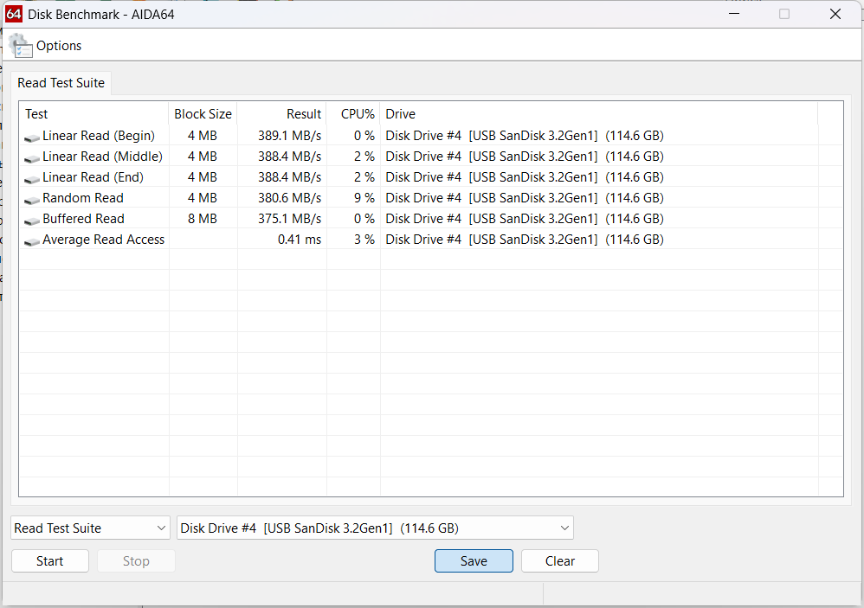
Task: Close the Disk Benchmark window
Action: [x=835, y=14]
